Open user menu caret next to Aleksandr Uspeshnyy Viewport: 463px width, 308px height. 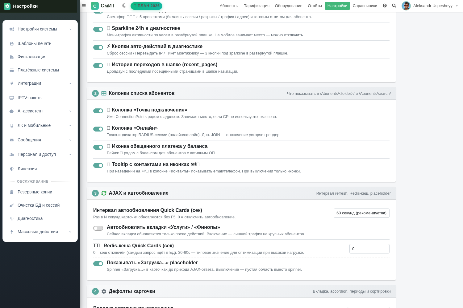point(457,6)
